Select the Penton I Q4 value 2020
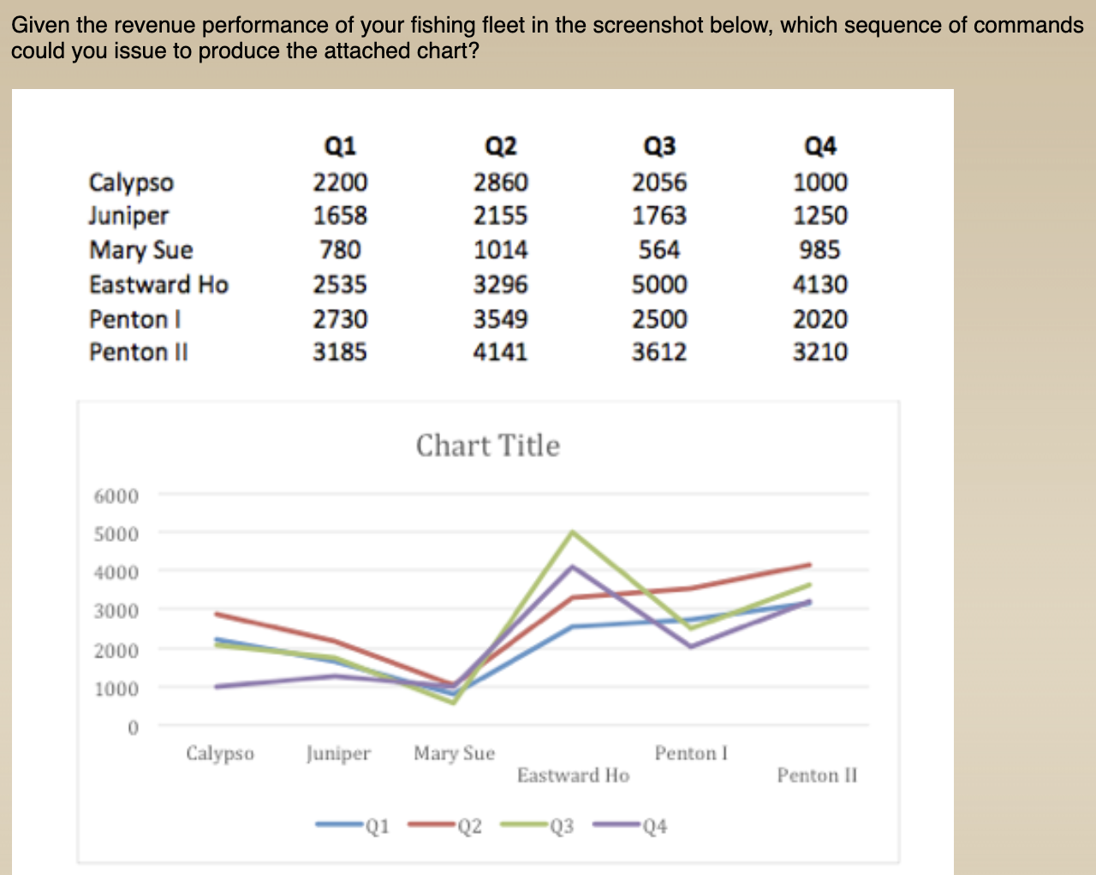The image size is (1096, 875). [x=820, y=319]
